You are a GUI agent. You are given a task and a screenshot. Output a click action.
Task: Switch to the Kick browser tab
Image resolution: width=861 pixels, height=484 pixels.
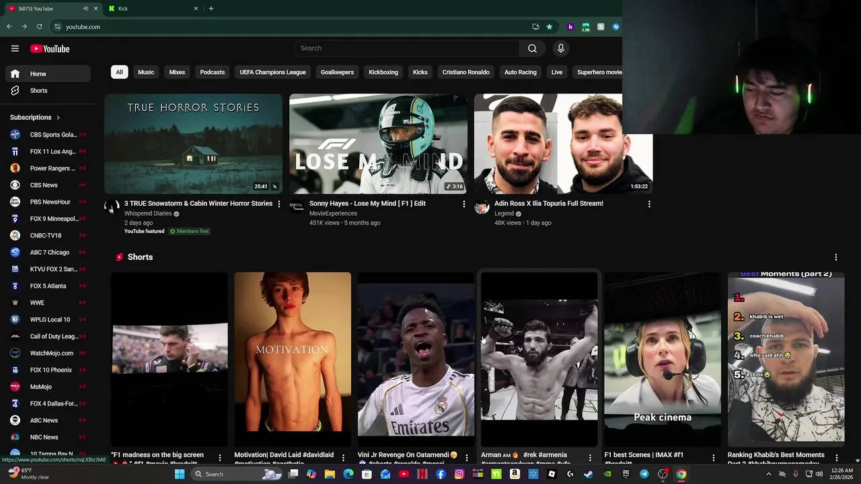(153, 9)
